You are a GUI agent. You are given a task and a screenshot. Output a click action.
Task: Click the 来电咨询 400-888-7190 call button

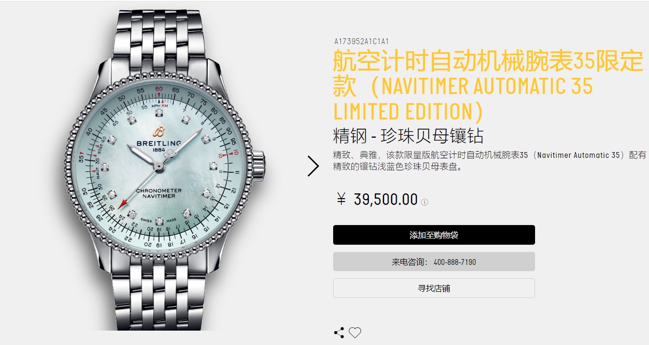coord(434,262)
